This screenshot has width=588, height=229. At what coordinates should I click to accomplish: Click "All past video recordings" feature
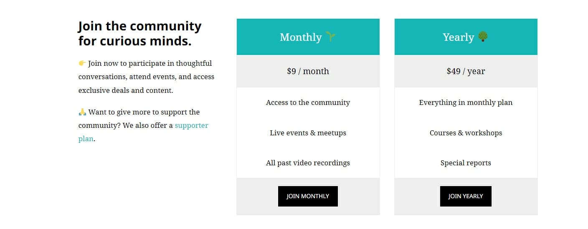point(308,163)
